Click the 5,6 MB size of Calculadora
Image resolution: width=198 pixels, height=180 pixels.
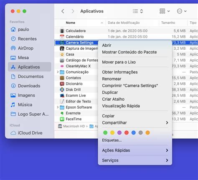[x=180, y=31]
